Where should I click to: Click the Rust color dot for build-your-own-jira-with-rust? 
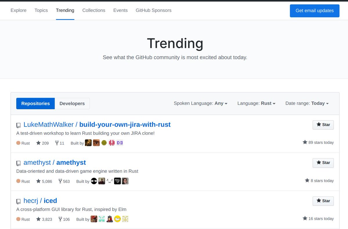pos(18,143)
